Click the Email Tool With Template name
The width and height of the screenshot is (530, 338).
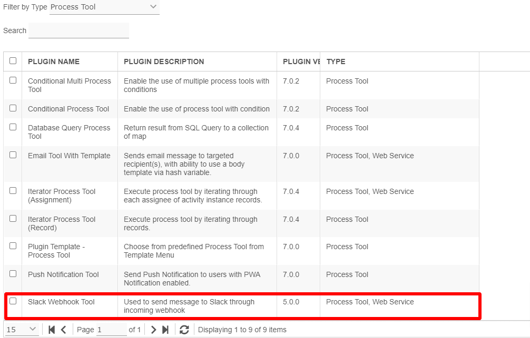pos(69,156)
